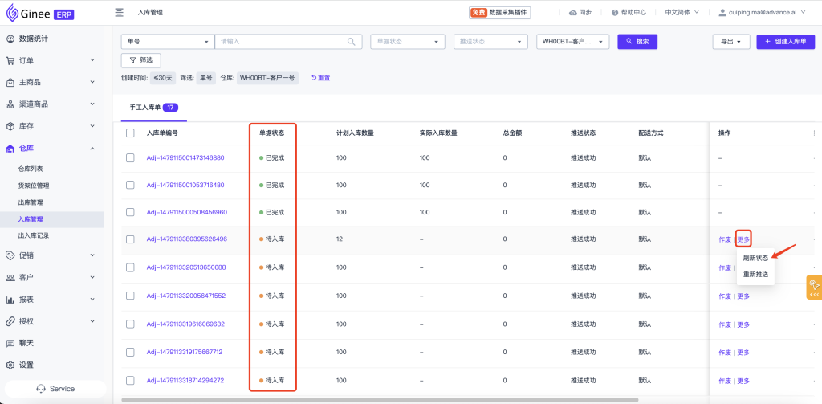Expand the 导出 export dropdown
Image resolution: width=822 pixels, height=404 pixels.
(731, 42)
